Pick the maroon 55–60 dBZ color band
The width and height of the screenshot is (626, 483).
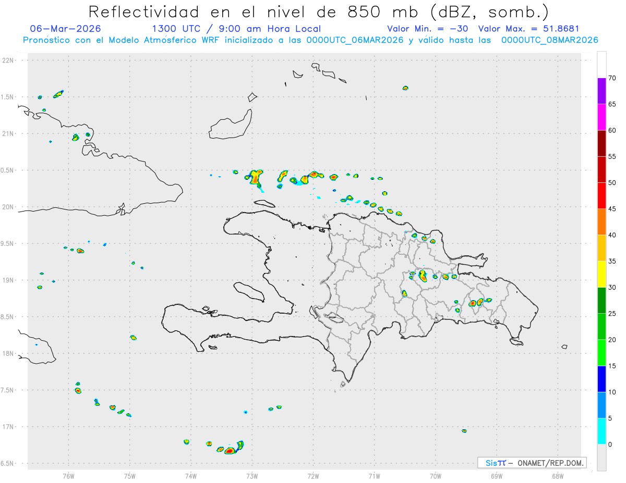pos(601,143)
